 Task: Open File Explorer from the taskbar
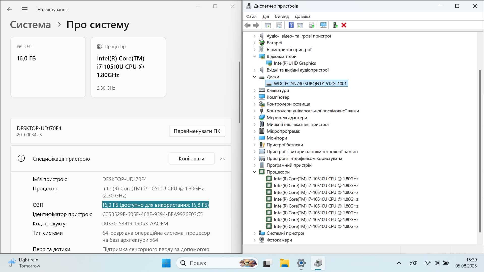pos(284,263)
